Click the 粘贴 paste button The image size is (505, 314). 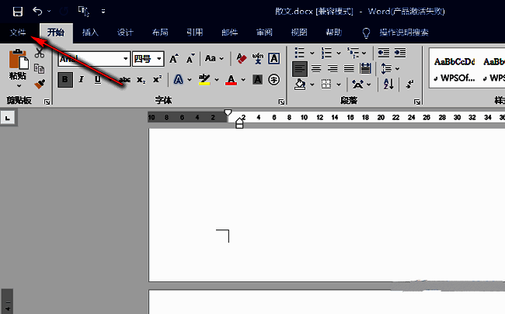[x=17, y=66]
